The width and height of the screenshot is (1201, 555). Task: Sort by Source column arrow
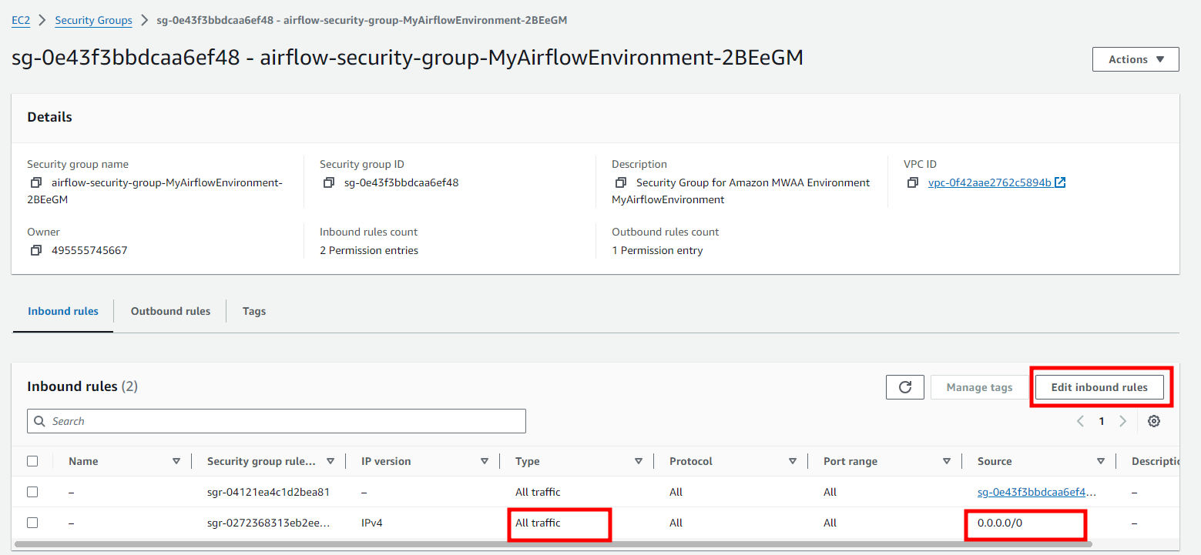1101,461
